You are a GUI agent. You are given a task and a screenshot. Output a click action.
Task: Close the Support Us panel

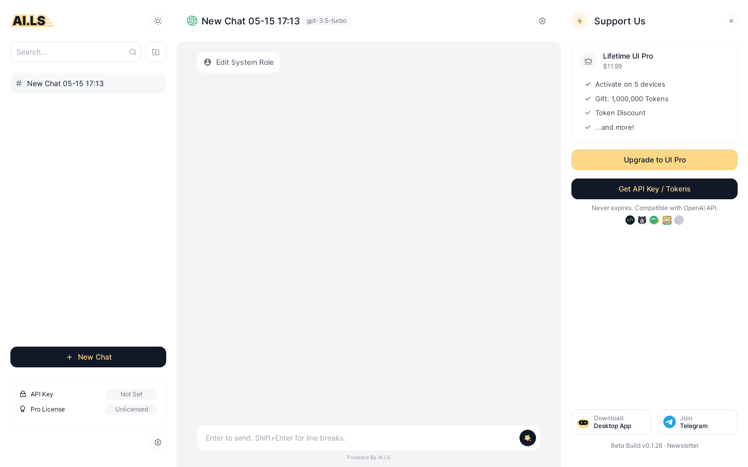731,21
